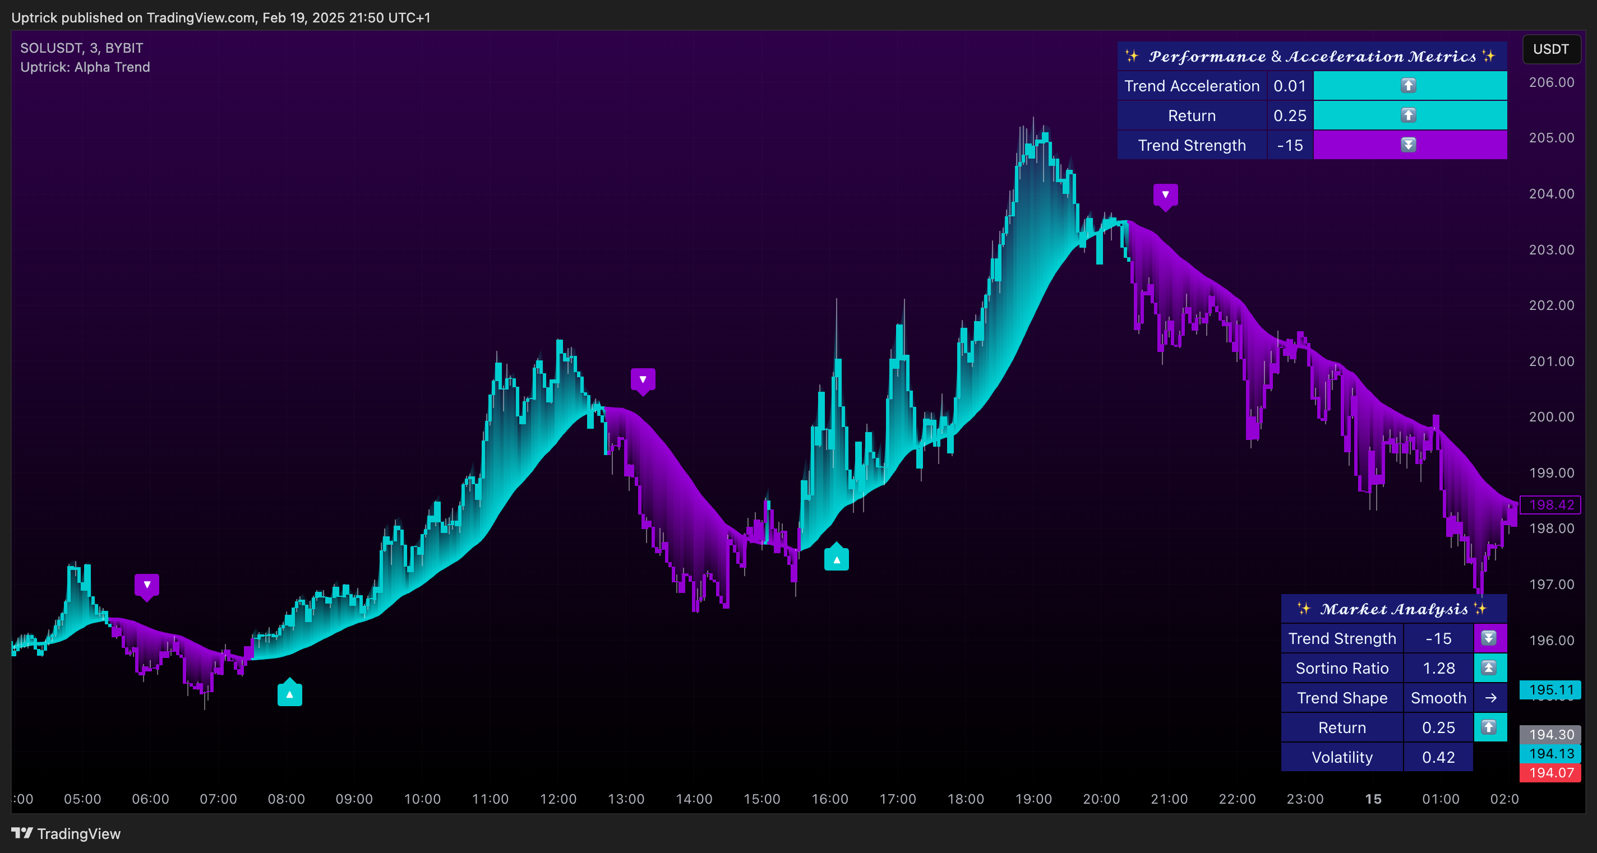Click the purple sell signal marker near 13:00
1597x853 pixels.
click(643, 381)
